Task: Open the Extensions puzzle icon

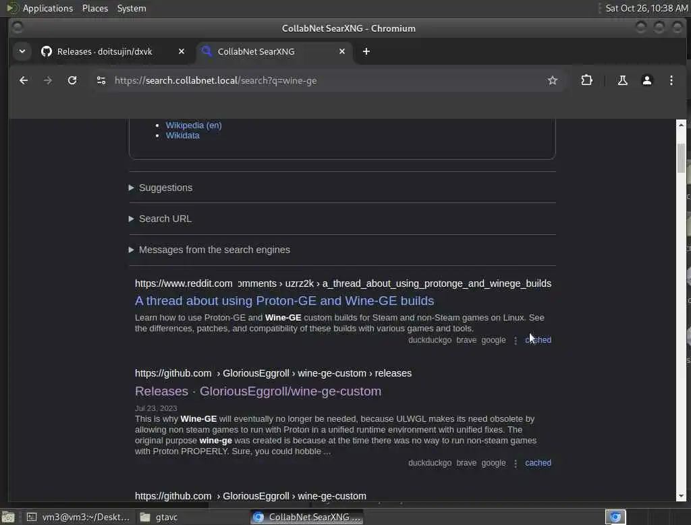Action: click(586, 80)
